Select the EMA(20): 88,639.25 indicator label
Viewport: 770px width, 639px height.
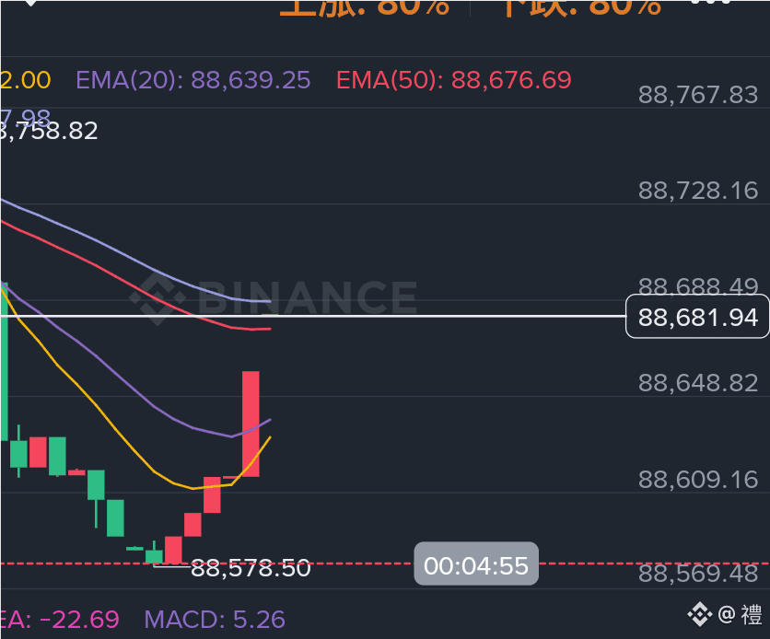193,80
